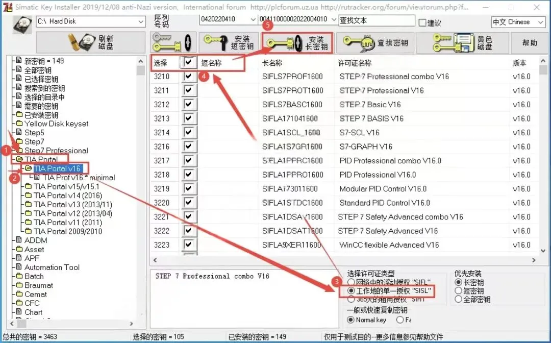Click the Yellow Disk (黄色磁盘) button
The height and width of the screenshot is (343, 551).
(x=462, y=43)
